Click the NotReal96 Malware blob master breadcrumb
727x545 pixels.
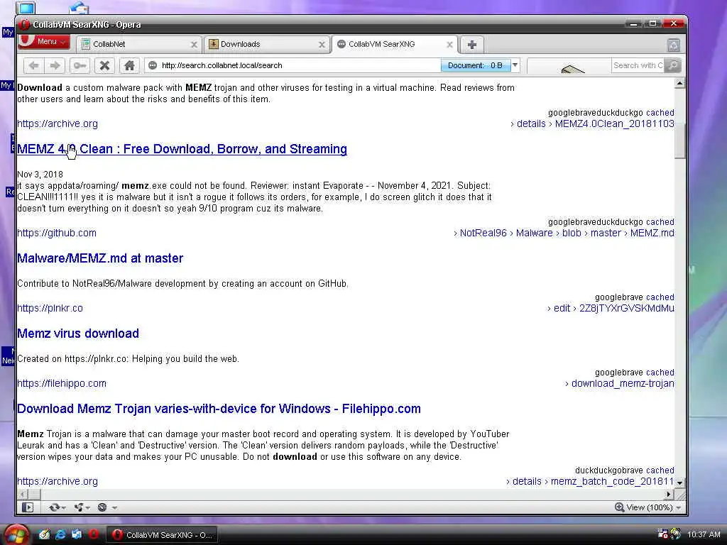pyautogui.click(x=564, y=233)
